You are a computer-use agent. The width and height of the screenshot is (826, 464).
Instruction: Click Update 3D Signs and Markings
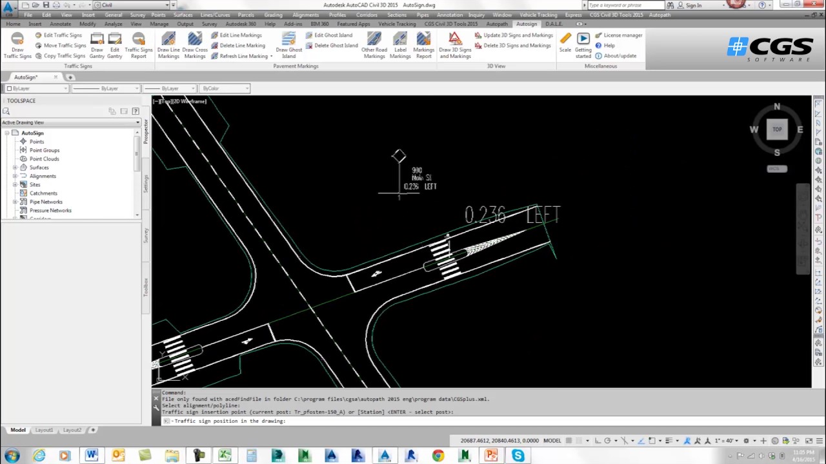pyautogui.click(x=514, y=35)
